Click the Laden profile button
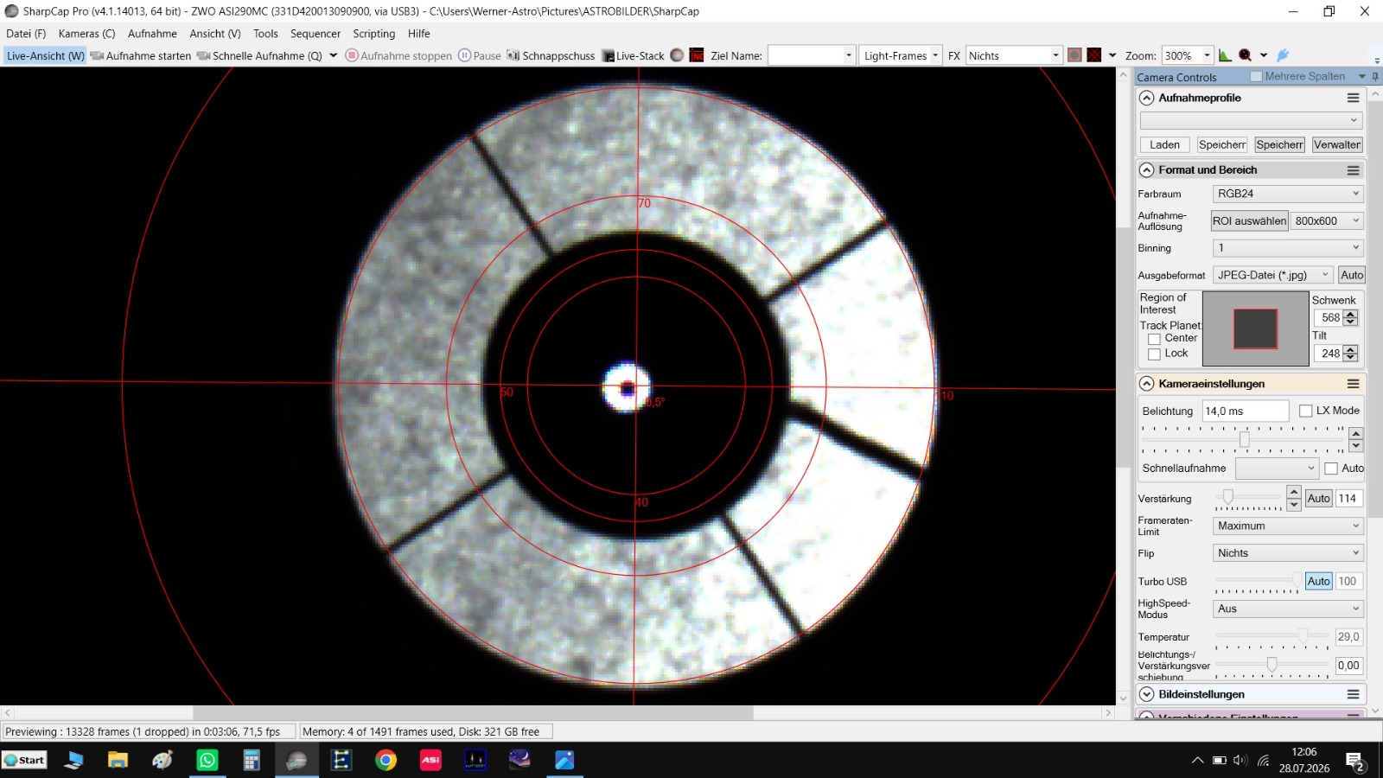The width and height of the screenshot is (1383, 778). tap(1164, 145)
